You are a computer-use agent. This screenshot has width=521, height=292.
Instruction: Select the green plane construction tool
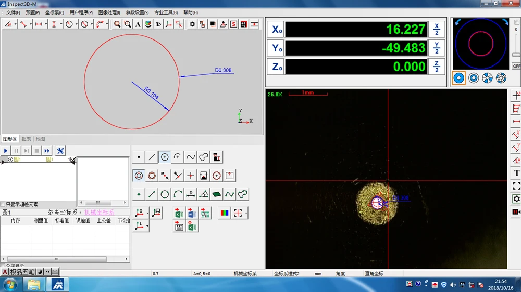pos(217,194)
